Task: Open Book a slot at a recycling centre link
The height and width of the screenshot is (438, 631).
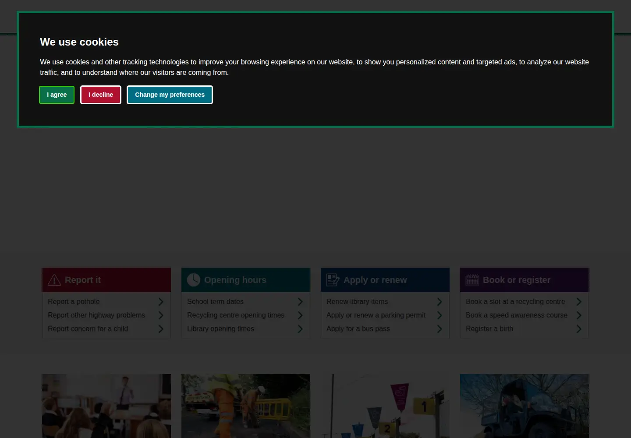Action: pos(515,302)
